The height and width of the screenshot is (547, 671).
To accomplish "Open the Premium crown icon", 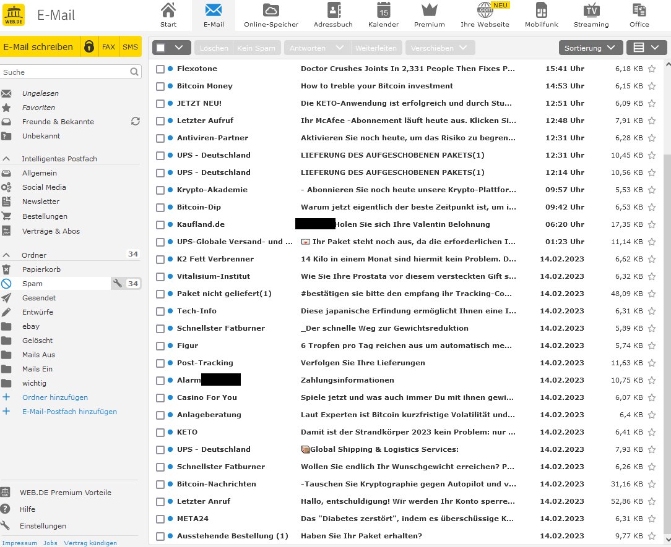I will pyautogui.click(x=429, y=11).
